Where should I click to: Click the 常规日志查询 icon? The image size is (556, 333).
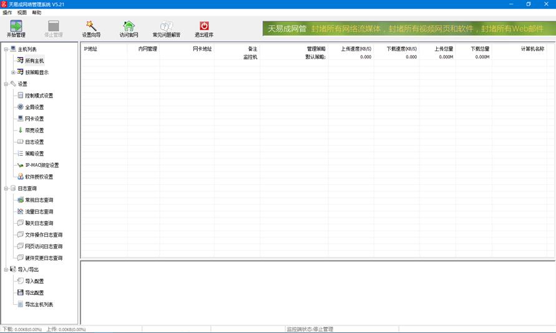[20, 199]
